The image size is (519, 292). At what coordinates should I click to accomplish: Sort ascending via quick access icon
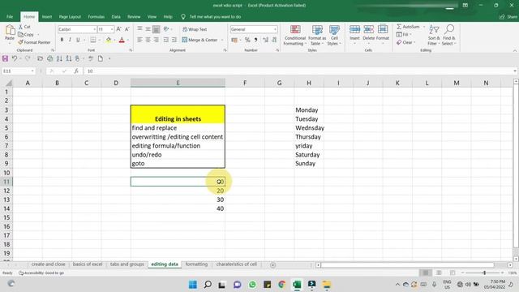(59, 58)
